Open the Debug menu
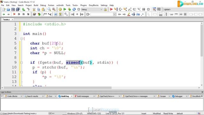 43,5
